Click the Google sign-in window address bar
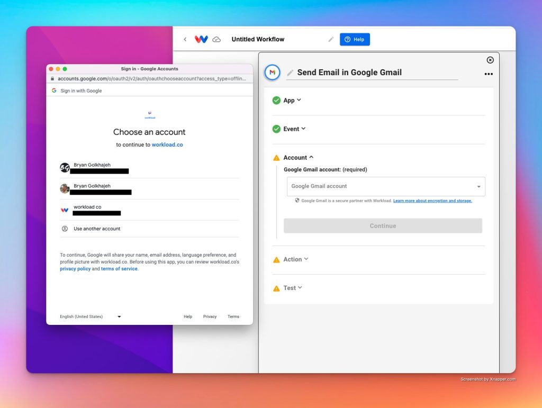The image size is (542, 408). [x=150, y=79]
